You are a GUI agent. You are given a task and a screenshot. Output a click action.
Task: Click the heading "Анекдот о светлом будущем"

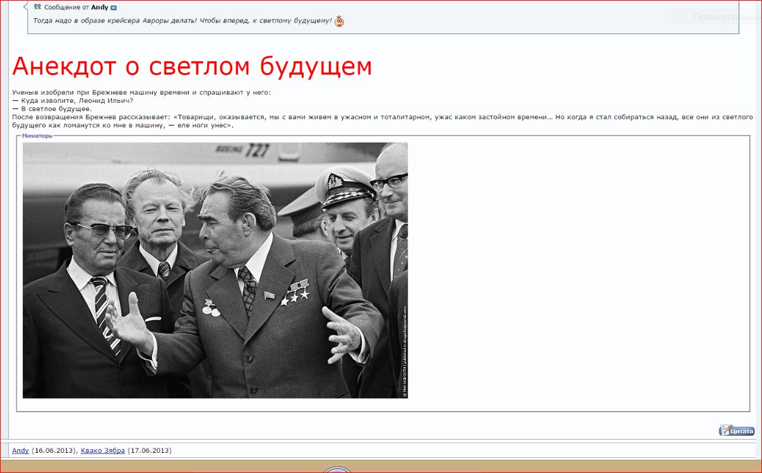click(x=192, y=66)
